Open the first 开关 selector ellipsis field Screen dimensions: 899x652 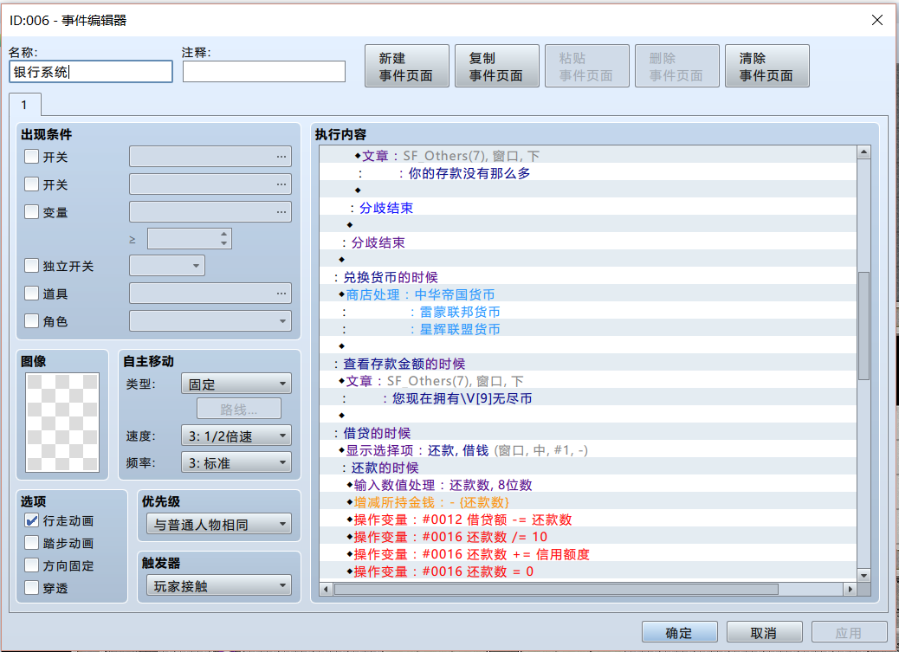[x=210, y=156]
